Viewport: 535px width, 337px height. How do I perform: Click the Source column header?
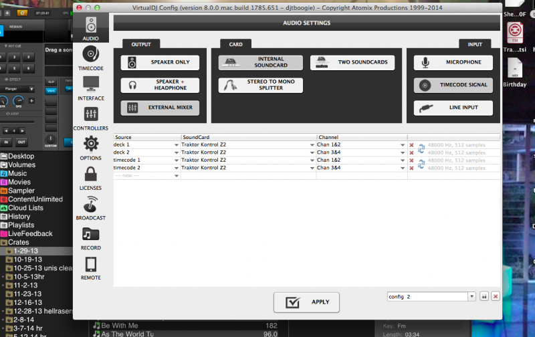pyautogui.click(x=147, y=137)
